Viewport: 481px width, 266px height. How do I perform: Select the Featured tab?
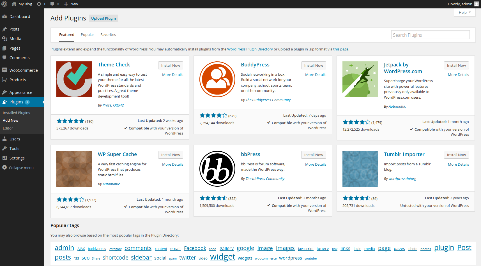point(67,35)
